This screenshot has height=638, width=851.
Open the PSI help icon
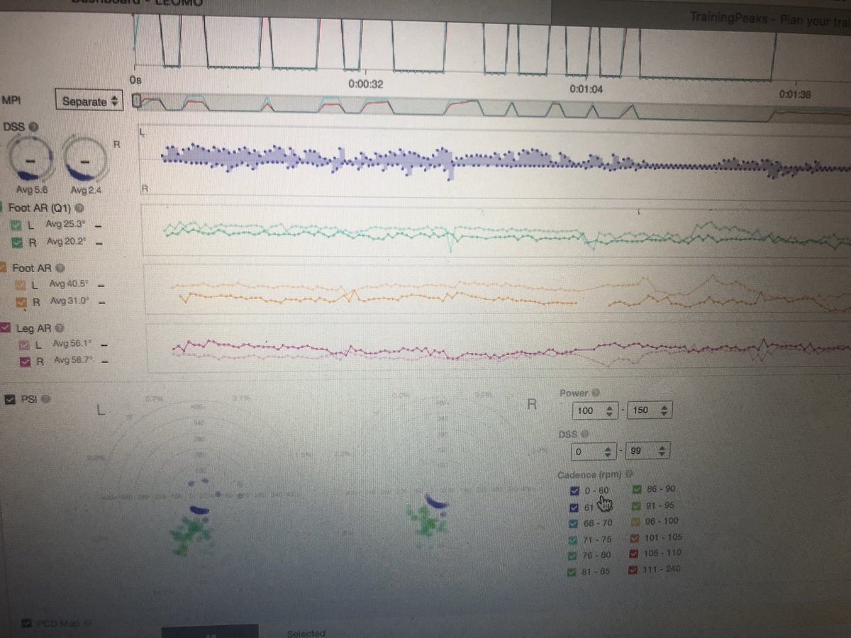tap(45, 400)
